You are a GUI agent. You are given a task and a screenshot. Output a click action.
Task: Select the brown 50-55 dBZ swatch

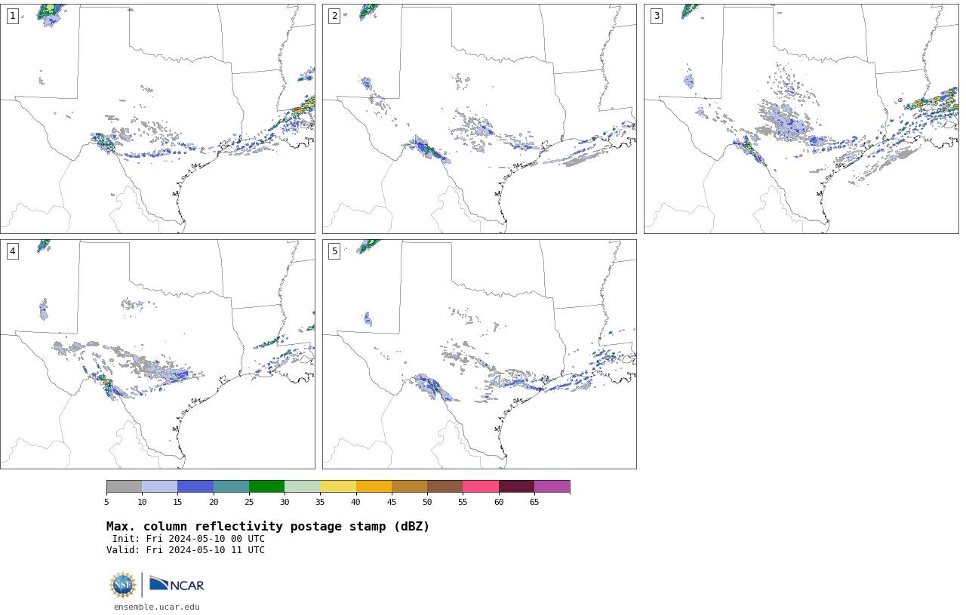click(445, 487)
